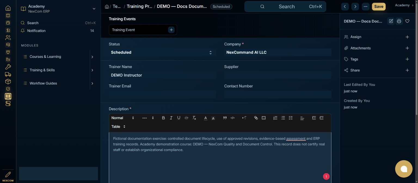Clear text formatting in Description editor
Viewport: 418px width, 183px height.
(194, 118)
